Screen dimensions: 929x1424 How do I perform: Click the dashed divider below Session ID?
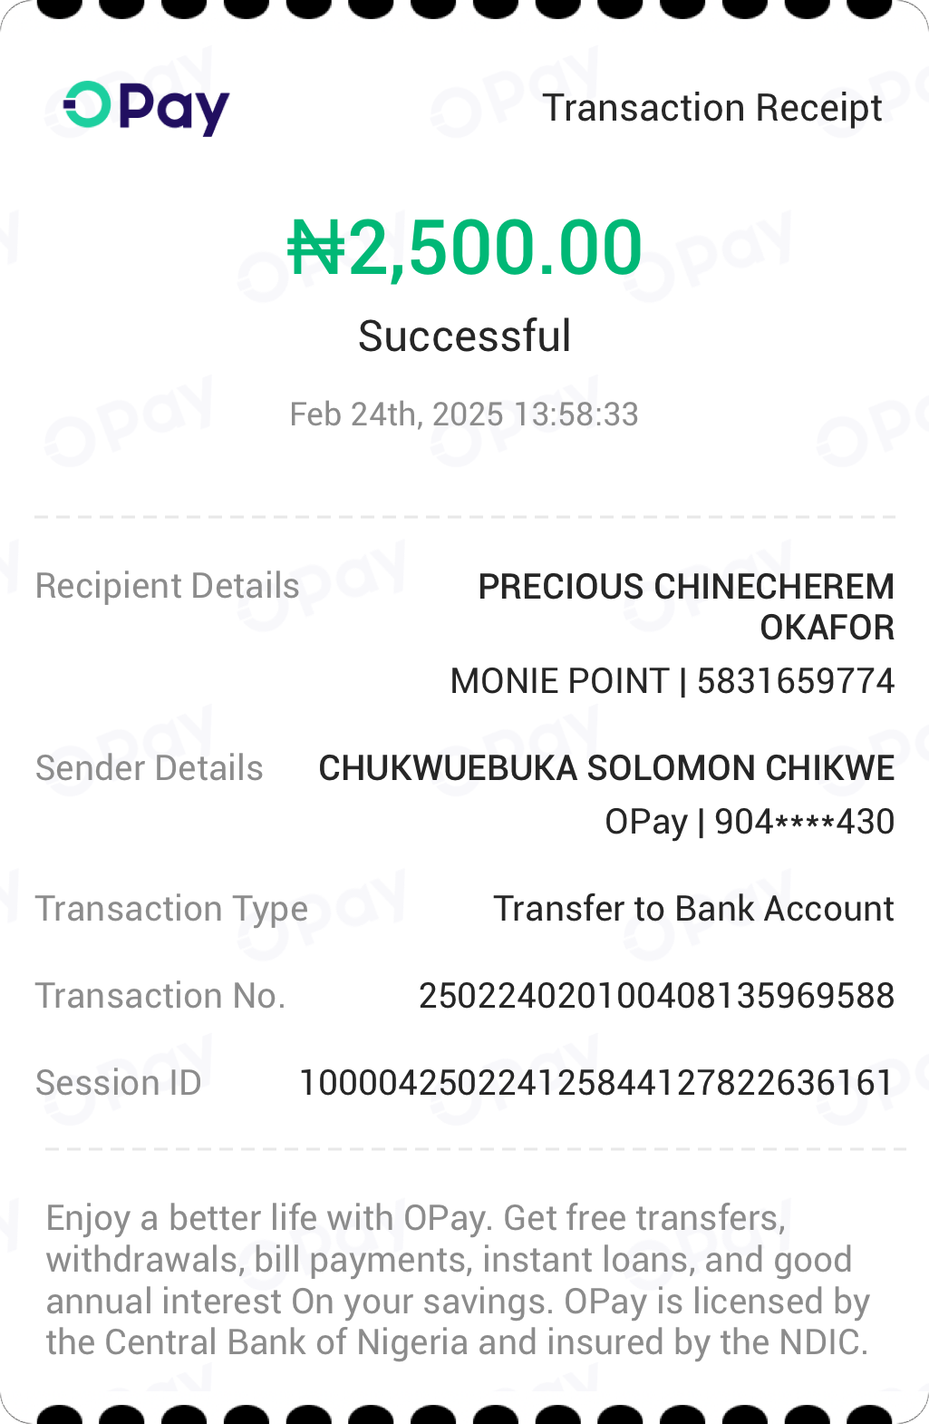point(475,1149)
